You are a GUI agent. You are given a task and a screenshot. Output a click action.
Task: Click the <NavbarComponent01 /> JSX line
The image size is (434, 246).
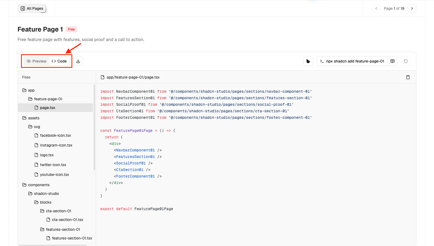138,150
